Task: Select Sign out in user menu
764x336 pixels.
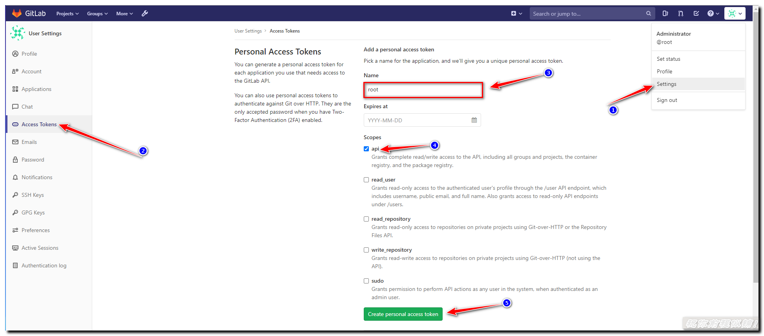Action: coord(698,100)
